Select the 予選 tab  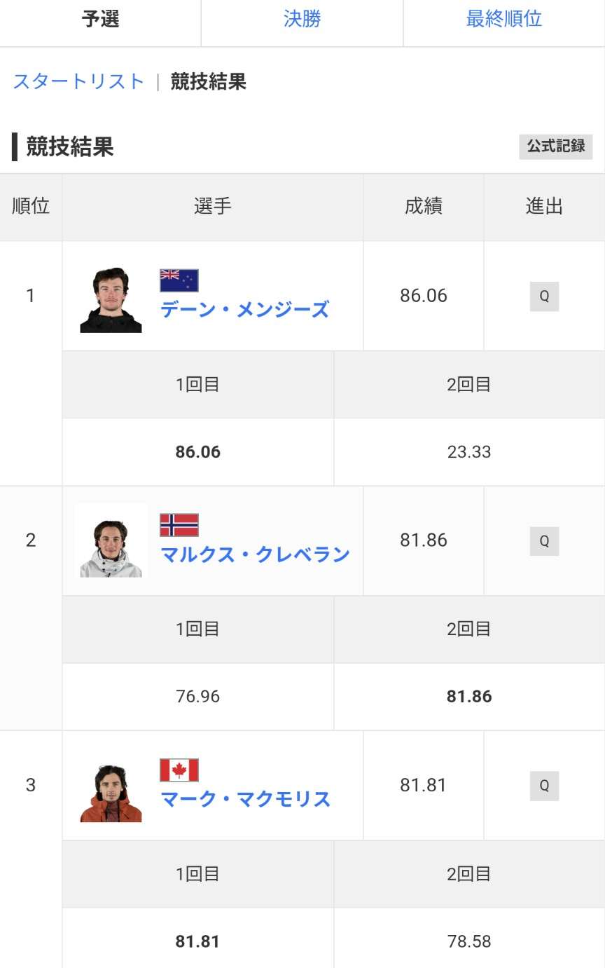point(100,19)
